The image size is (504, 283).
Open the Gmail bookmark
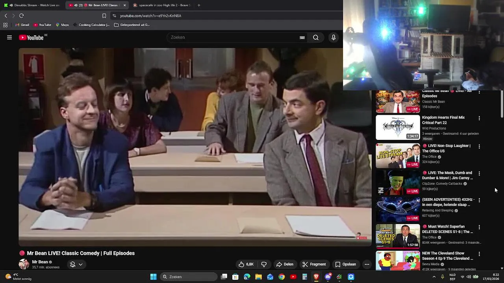(22, 25)
